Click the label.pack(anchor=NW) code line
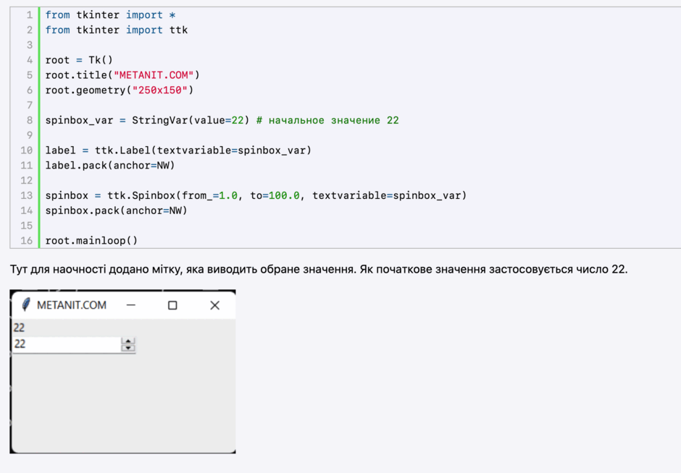 110,166
